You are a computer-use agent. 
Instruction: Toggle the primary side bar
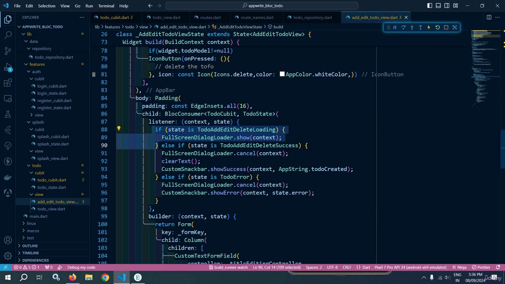430,6
